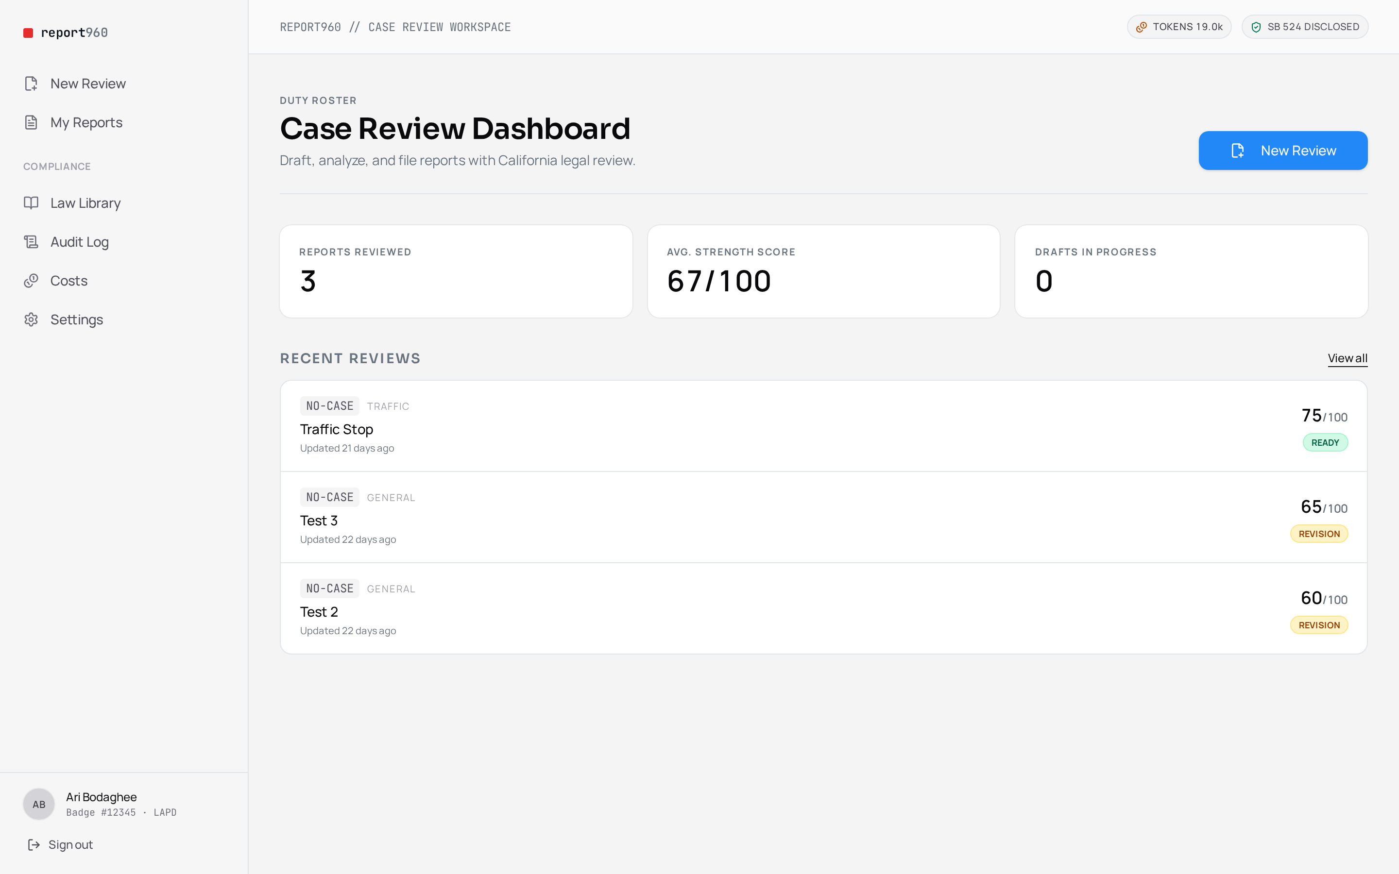Click the 'Badge #12345 · LAPD' text
The height and width of the screenshot is (874, 1399).
click(x=121, y=813)
